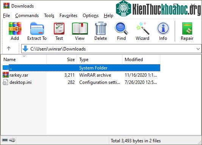The width and height of the screenshot is (202, 145).
Task: Open the Help menu
Action: [x=108, y=16]
